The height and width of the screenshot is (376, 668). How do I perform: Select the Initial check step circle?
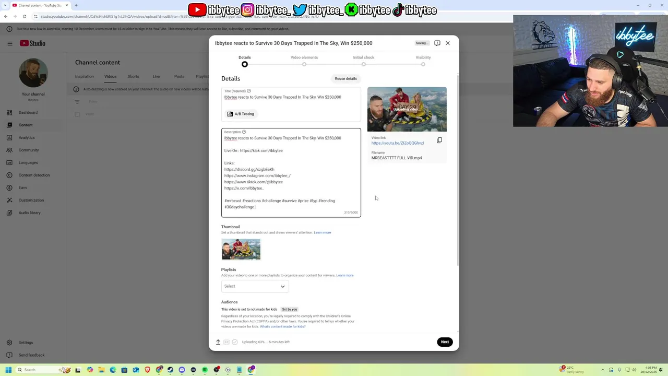click(364, 64)
